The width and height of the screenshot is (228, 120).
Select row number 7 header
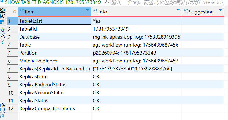[12, 69]
